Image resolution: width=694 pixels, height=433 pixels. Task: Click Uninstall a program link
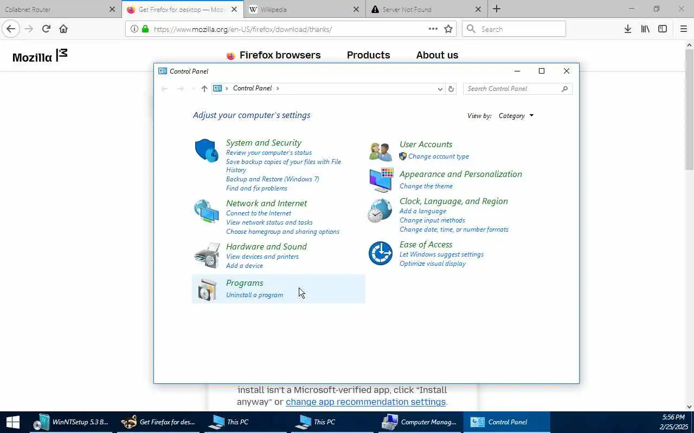[x=254, y=295]
